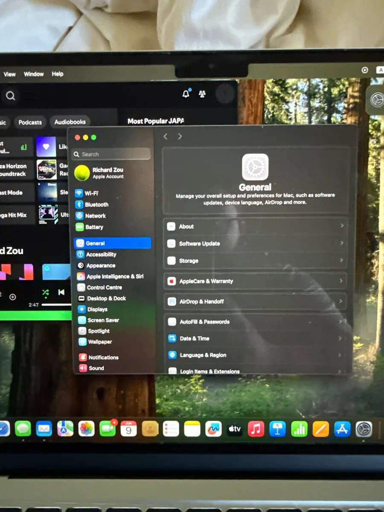
Task: Click Spotify's playback progress bar
Action: point(56,305)
